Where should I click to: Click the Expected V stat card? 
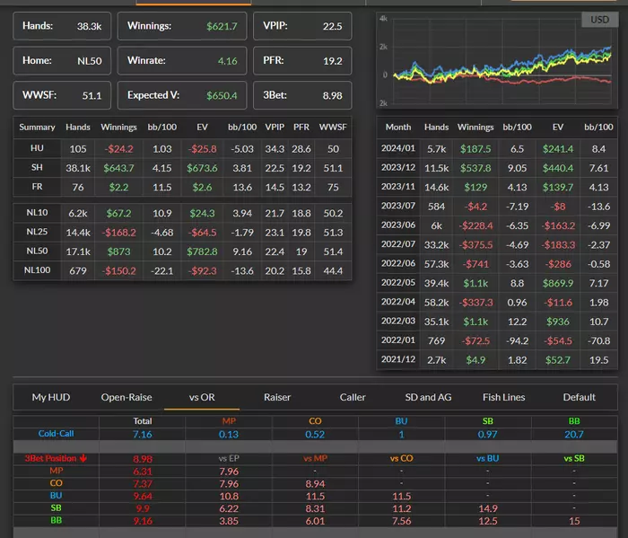[182, 94]
